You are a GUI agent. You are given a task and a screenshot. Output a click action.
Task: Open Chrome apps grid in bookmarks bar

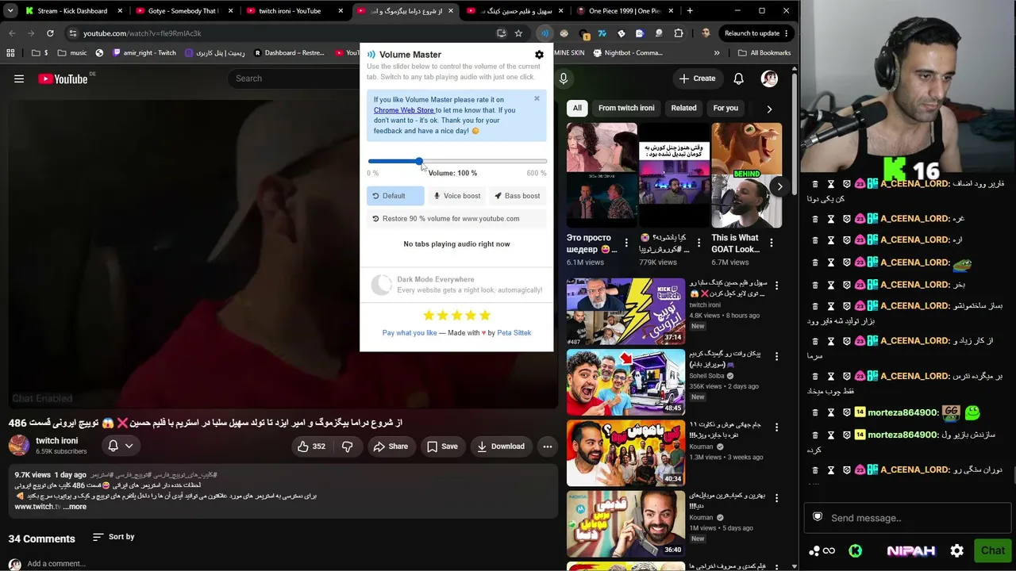coord(10,53)
